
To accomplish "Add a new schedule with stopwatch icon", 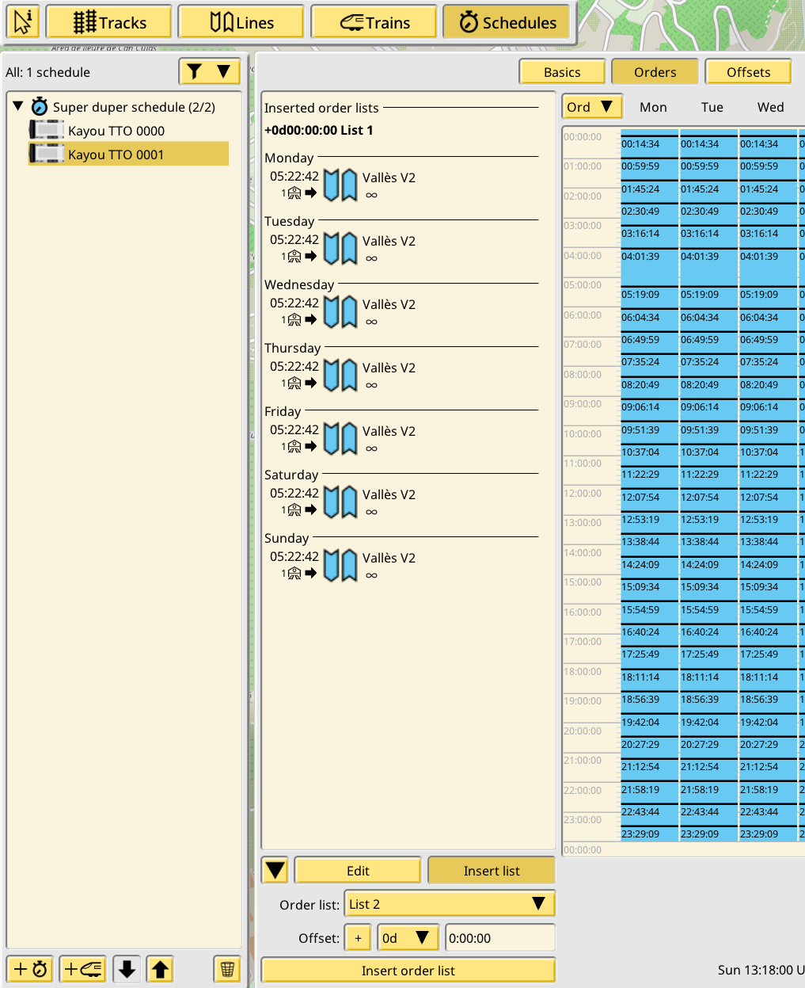I will coord(30,969).
